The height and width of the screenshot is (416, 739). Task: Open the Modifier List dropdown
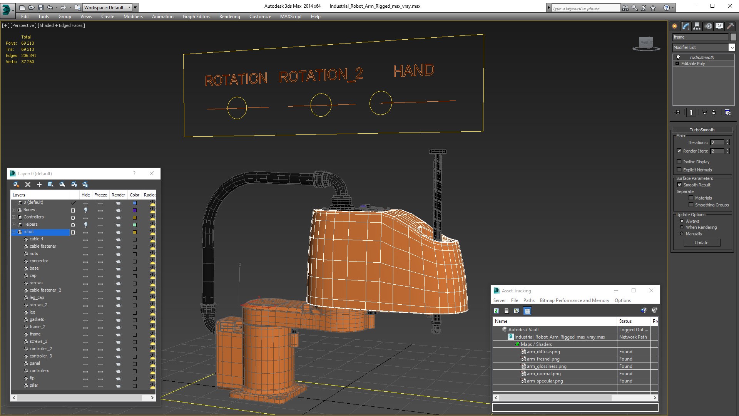click(x=731, y=47)
